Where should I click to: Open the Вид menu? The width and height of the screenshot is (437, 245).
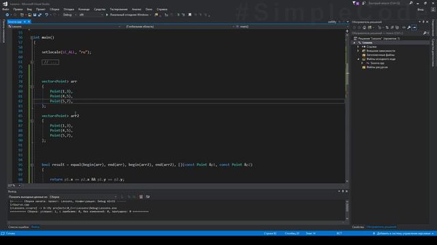click(x=29, y=9)
